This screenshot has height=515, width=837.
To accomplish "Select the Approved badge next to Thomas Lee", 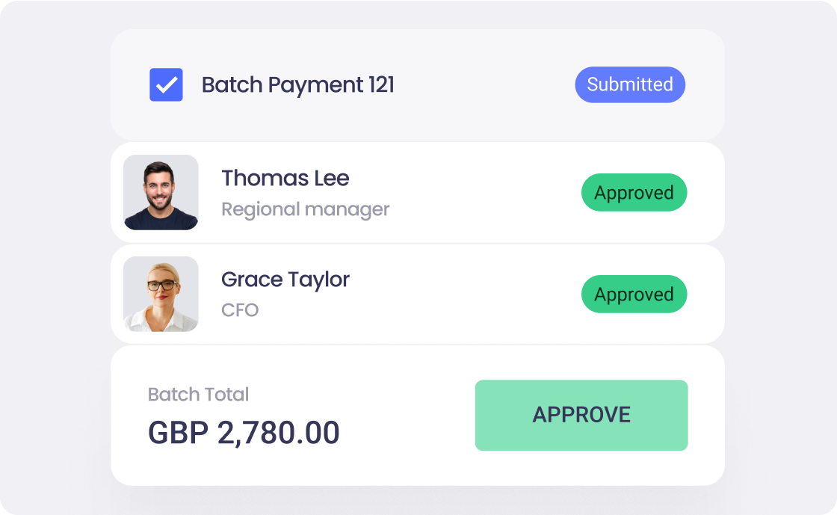I will [634, 192].
